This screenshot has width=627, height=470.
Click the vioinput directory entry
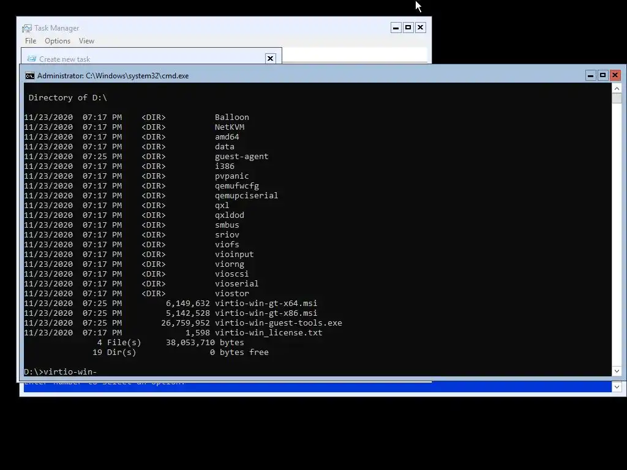pos(235,254)
